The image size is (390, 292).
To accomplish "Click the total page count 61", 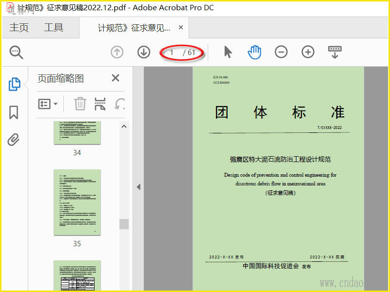I will pos(191,53).
